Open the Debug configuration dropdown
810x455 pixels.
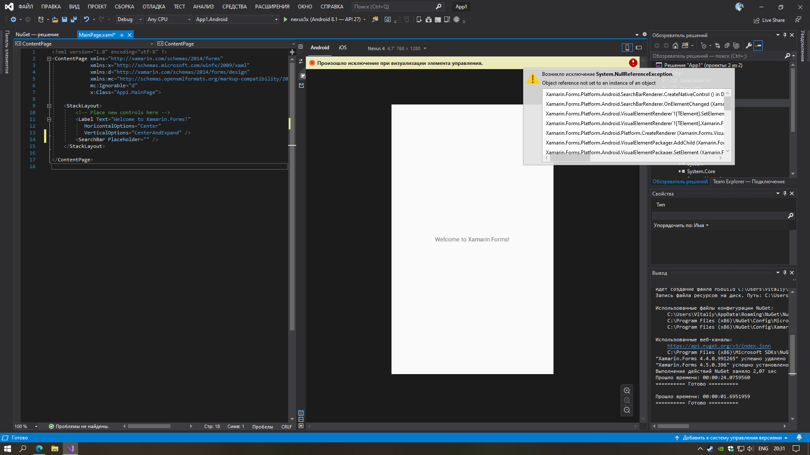point(140,19)
